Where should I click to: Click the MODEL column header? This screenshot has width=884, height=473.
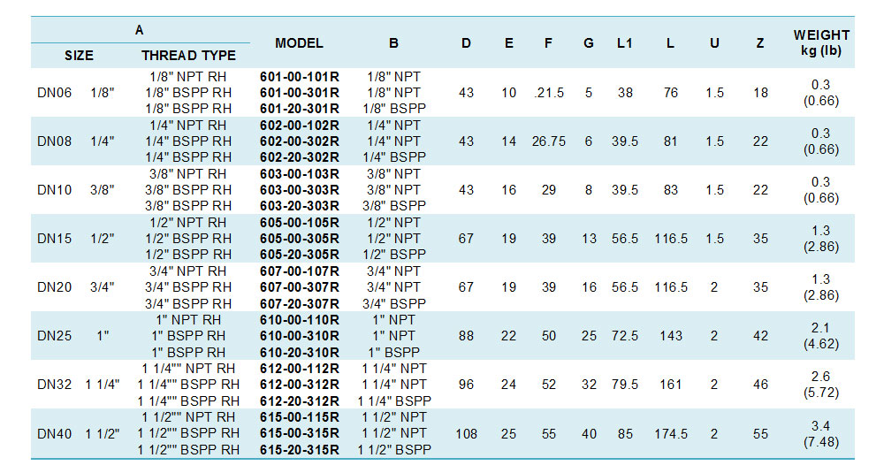[x=299, y=43]
